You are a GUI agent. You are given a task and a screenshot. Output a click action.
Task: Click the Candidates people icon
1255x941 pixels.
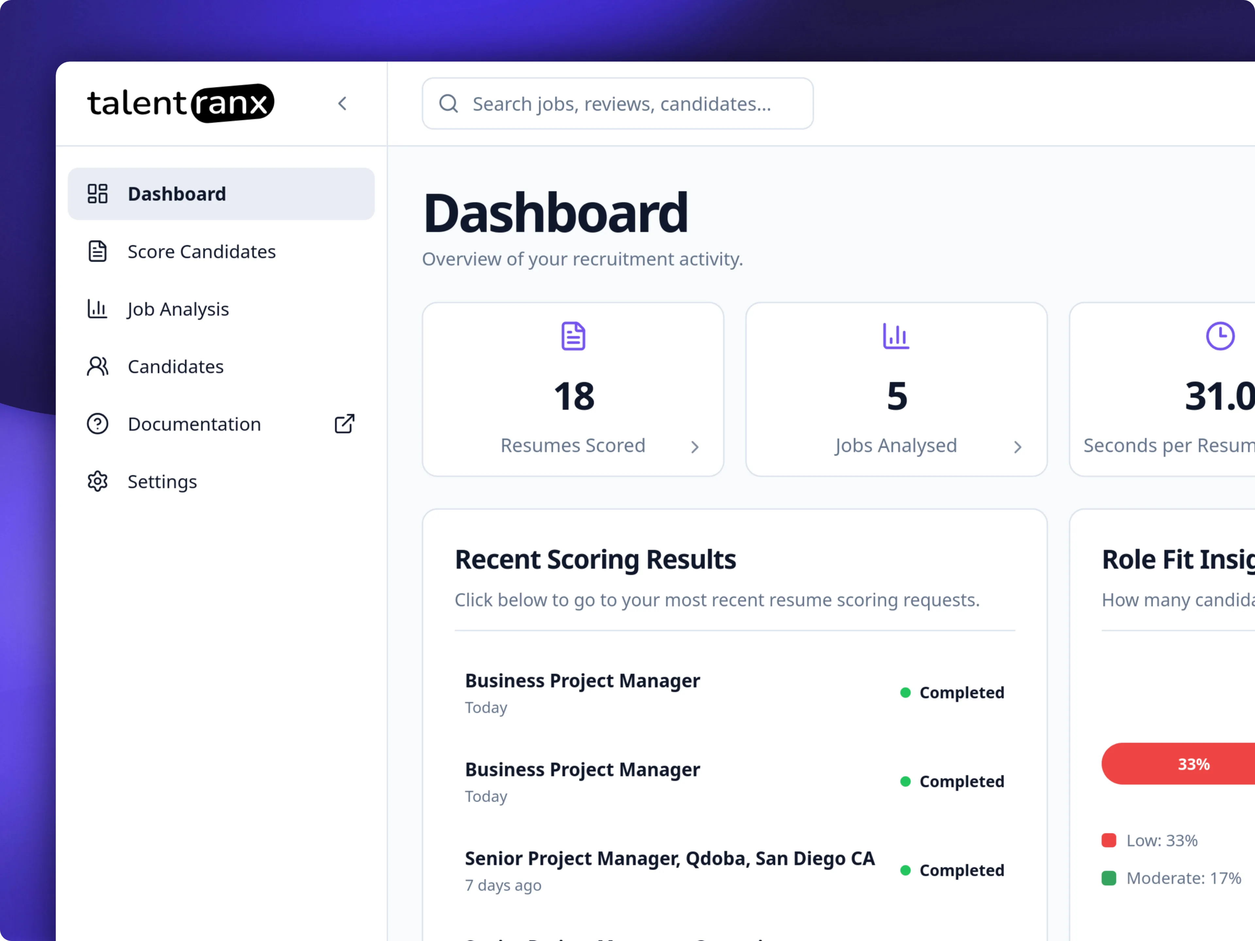tap(98, 366)
